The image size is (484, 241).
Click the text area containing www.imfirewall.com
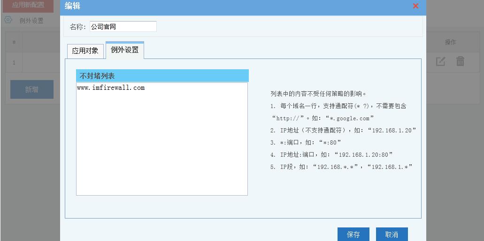pyautogui.click(x=162, y=139)
